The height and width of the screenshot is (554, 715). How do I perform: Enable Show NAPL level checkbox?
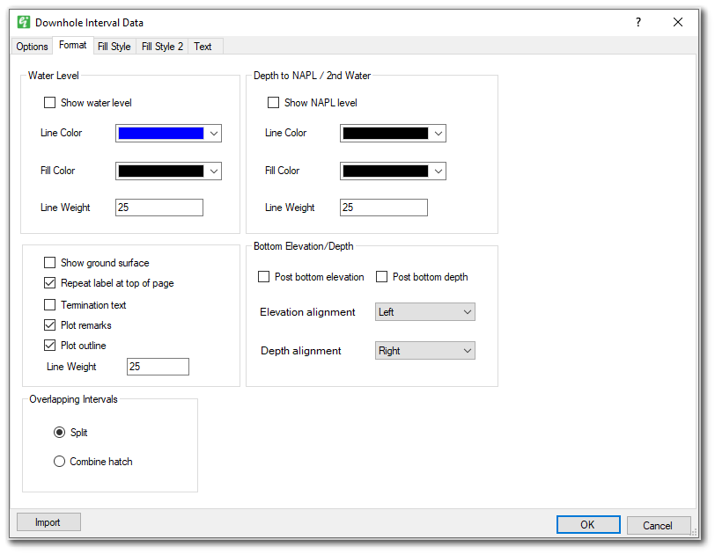[x=273, y=102]
